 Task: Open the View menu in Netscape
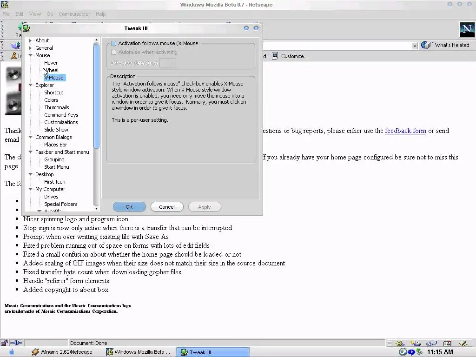pyautogui.click(x=35, y=14)
